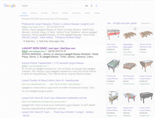Viewport: 155px width, 118px height.
Task: Click the www.mertspor.com URL text
Action: 37,51
